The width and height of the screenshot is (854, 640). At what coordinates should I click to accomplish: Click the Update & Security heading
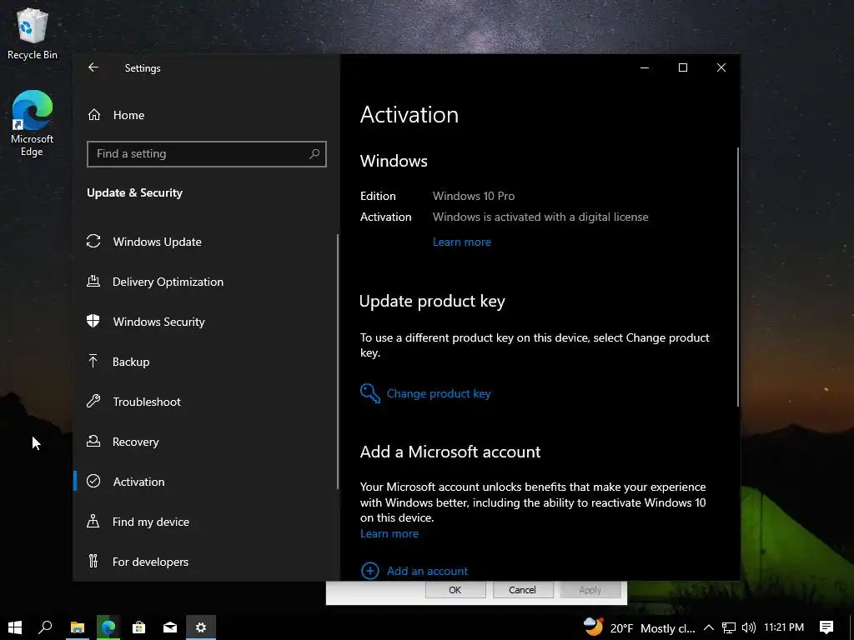tap(134, 192)
